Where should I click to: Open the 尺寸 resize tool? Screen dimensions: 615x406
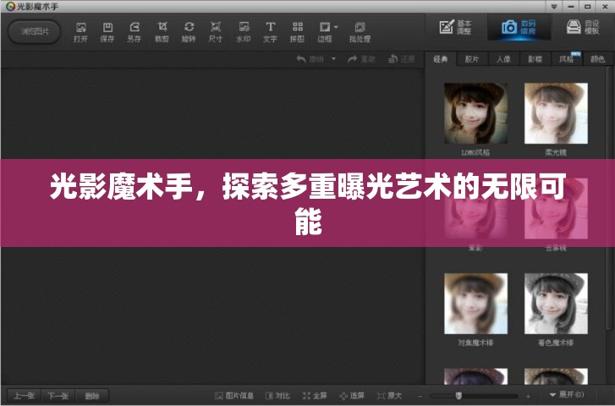click(216, 32)
